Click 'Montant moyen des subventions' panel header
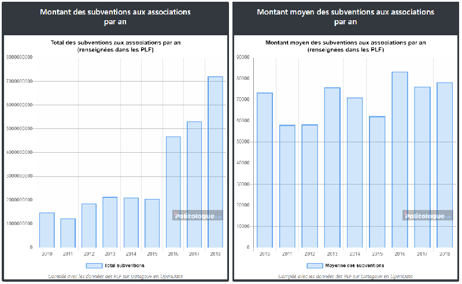Image resolution: width=462 pixels, height=284 pixels. (x=345, y=17)
